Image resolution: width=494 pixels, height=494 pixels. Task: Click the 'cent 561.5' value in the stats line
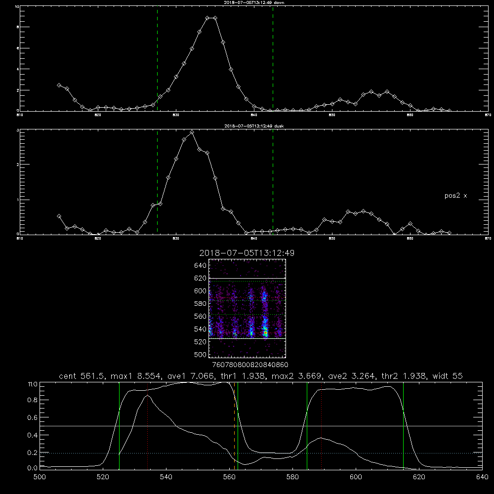tap(82, 376)
